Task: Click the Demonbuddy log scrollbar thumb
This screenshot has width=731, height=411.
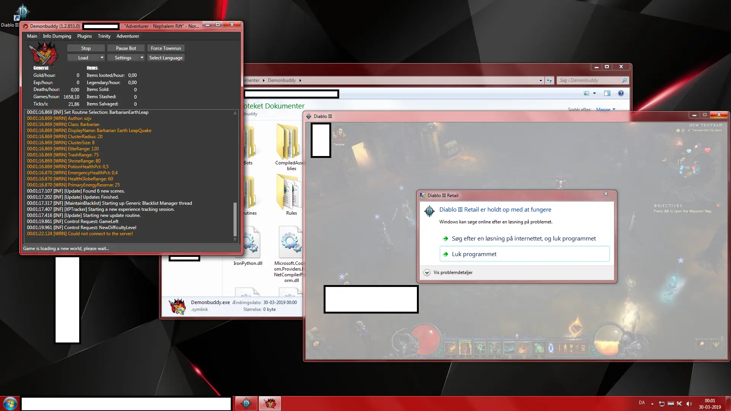Action: (235, 220)
